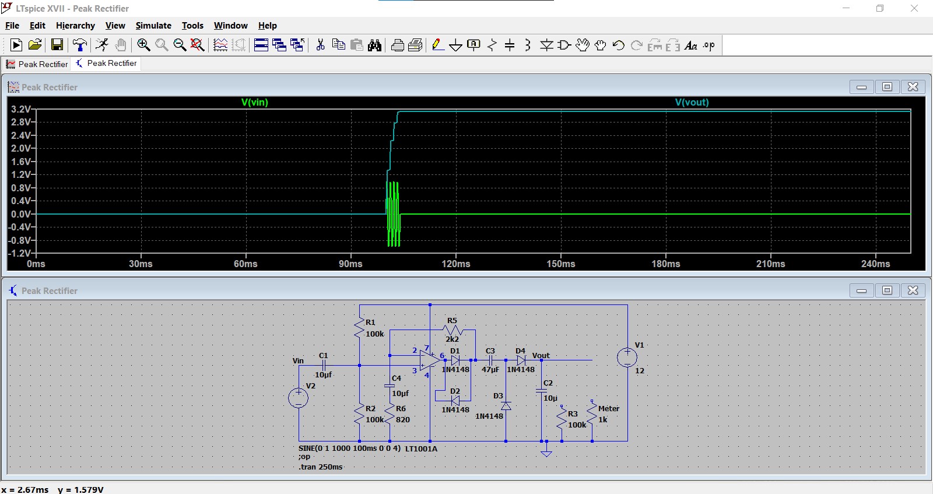
Task: Click the 120ms time axis label
Action: point(456,264)
